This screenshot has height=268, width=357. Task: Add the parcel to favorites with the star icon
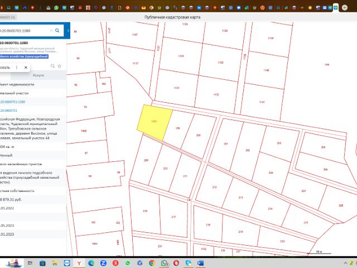[x=60, y=66]
